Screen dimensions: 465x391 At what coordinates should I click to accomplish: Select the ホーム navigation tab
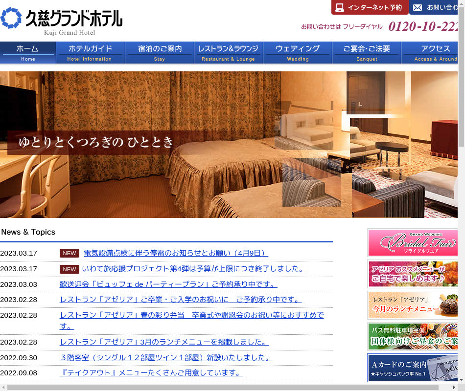click(28, 53)
